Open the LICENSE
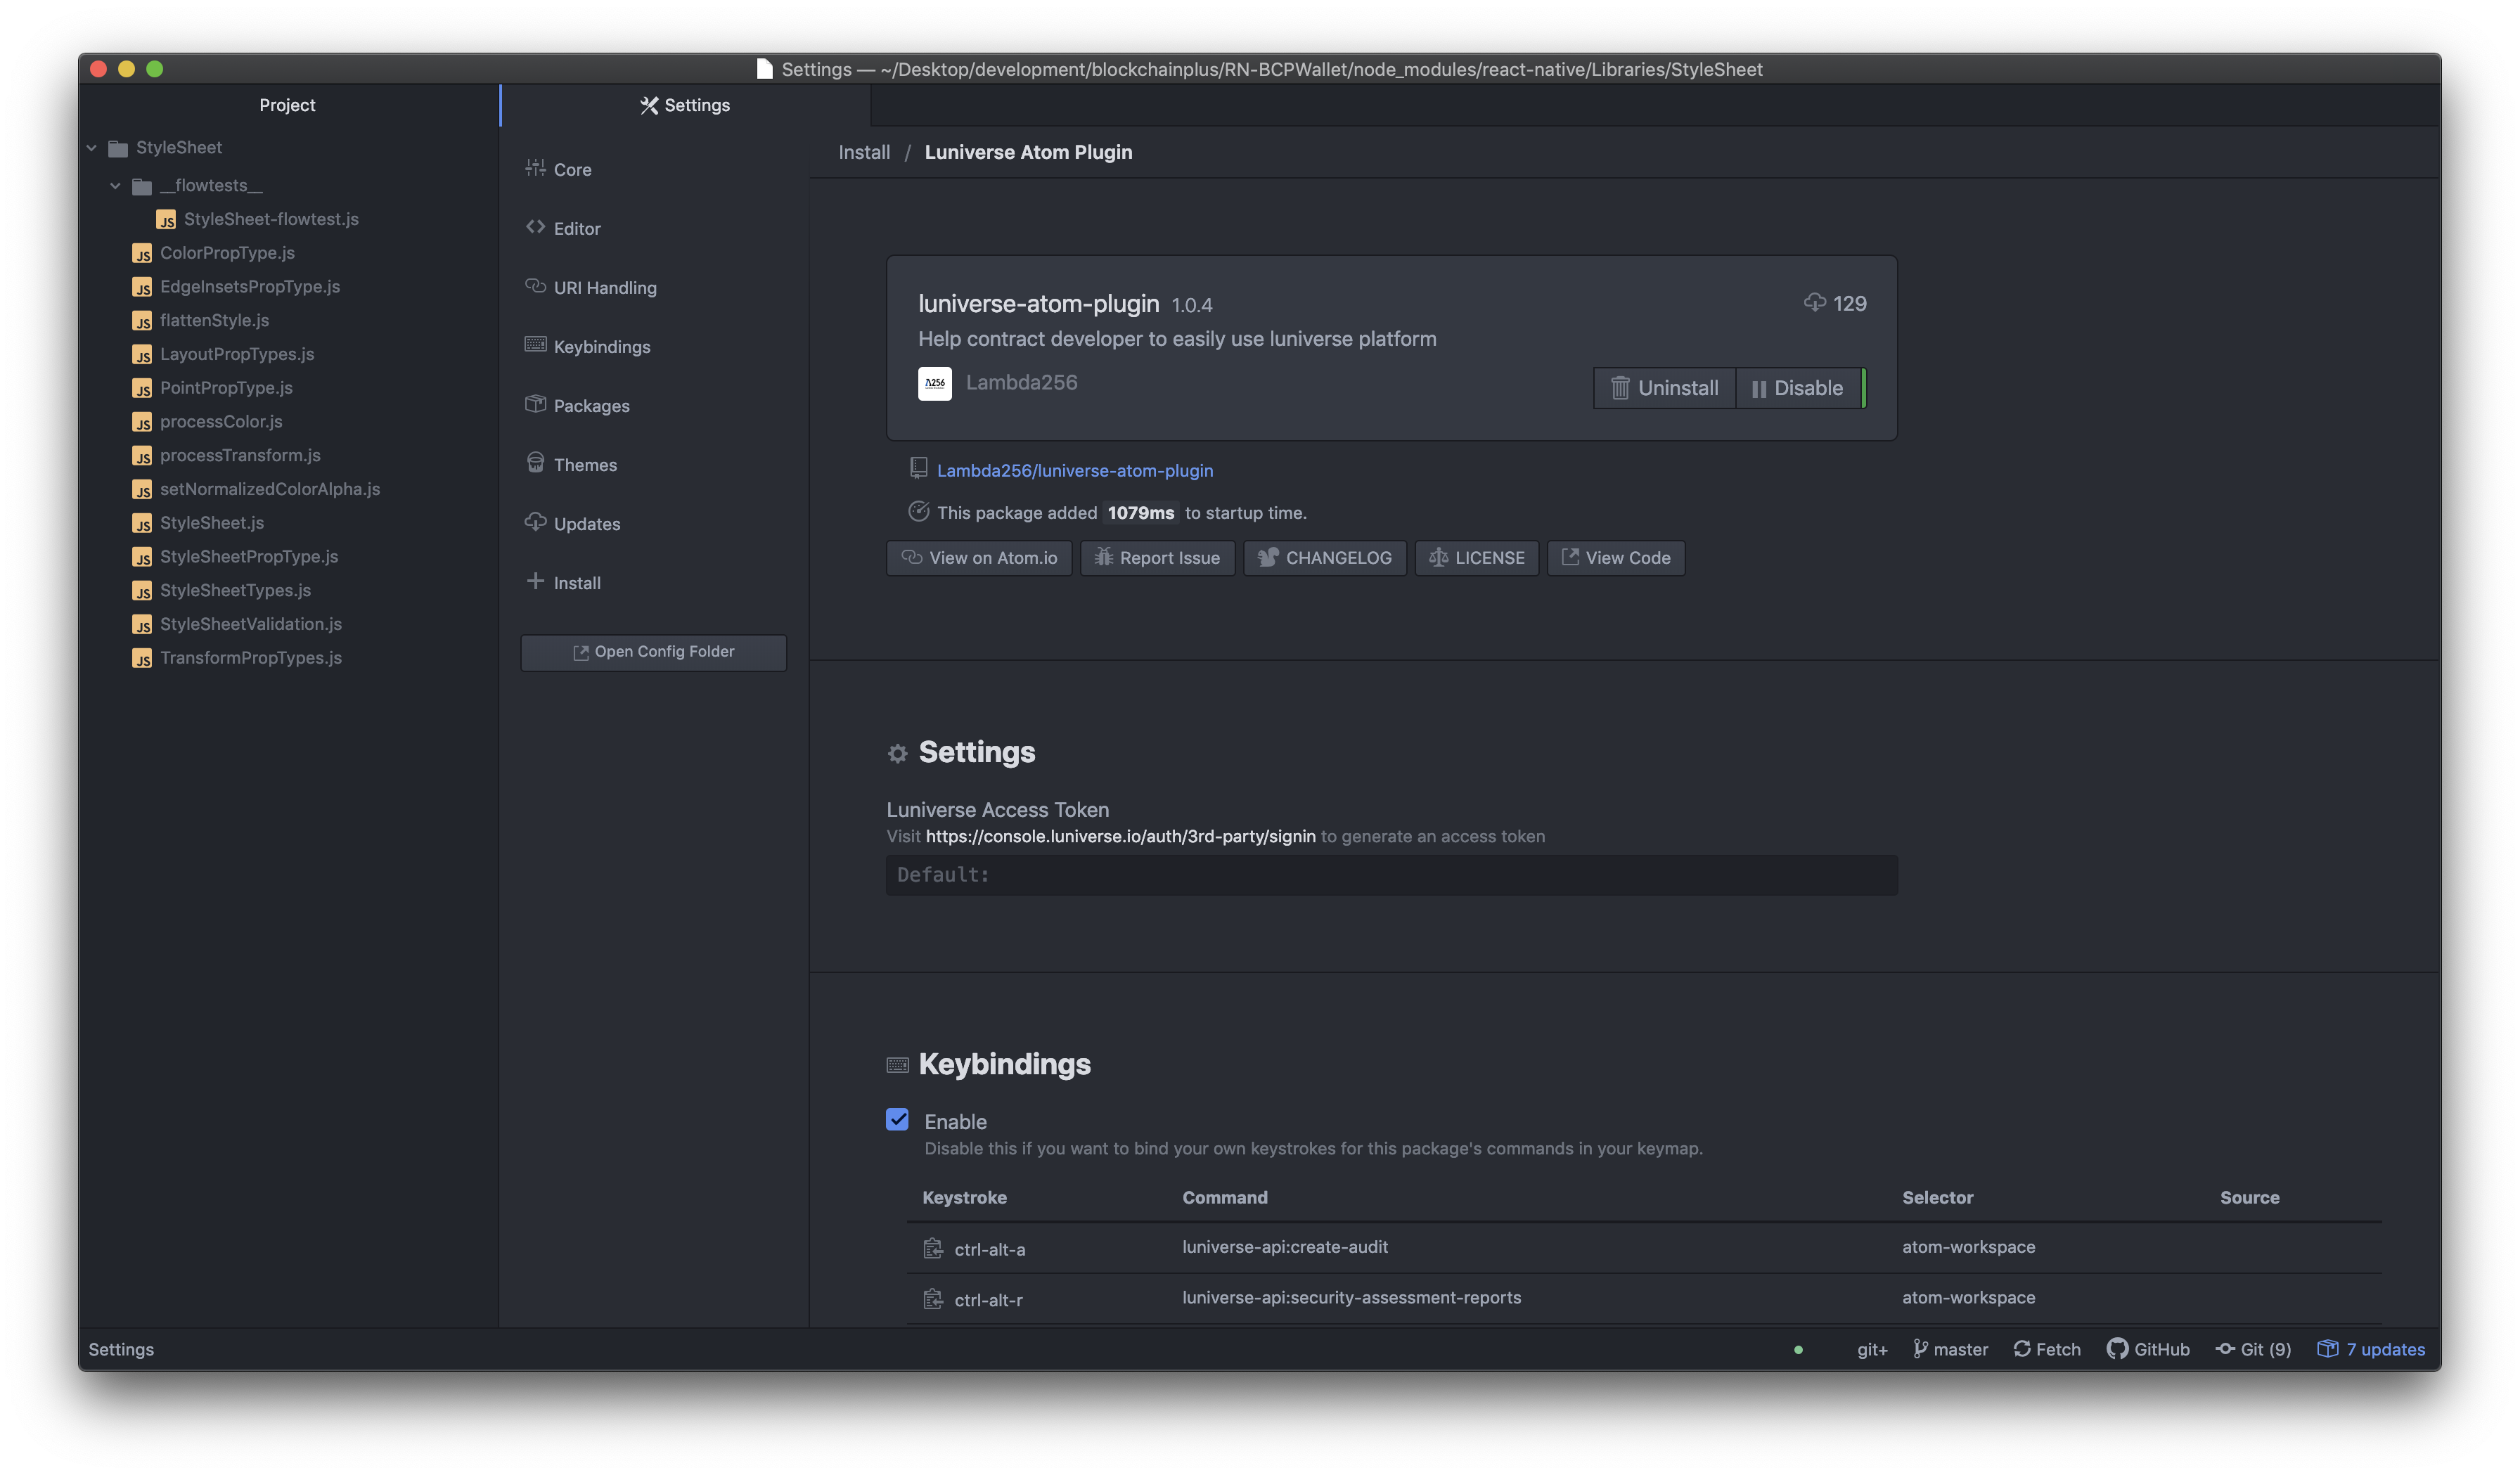This screenshot has height=1475, width=2520. point(1477,558)
